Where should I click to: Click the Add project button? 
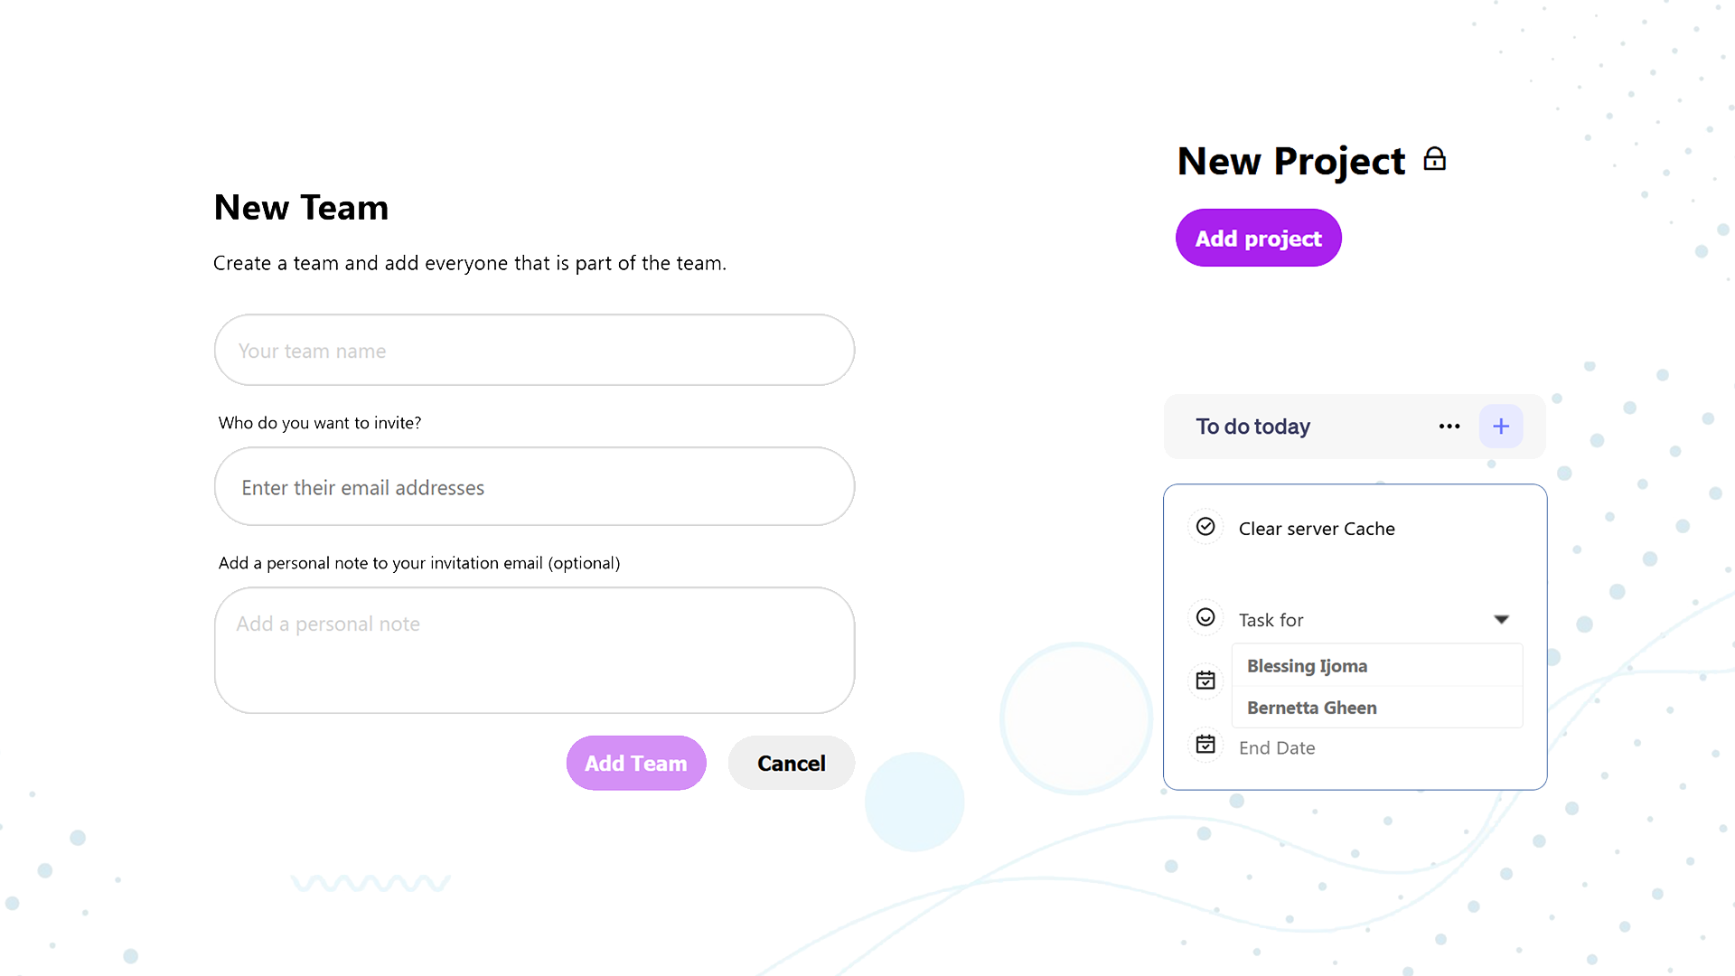point(1259,239)
